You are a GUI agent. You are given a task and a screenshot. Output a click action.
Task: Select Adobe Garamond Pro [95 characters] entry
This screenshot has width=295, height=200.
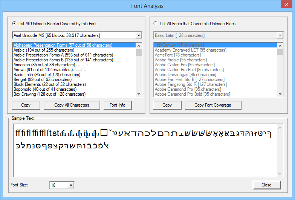216,89
